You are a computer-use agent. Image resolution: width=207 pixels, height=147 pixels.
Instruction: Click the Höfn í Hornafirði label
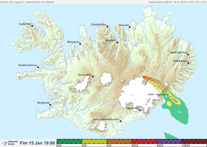pyautogui.click(x=158, y=95)
